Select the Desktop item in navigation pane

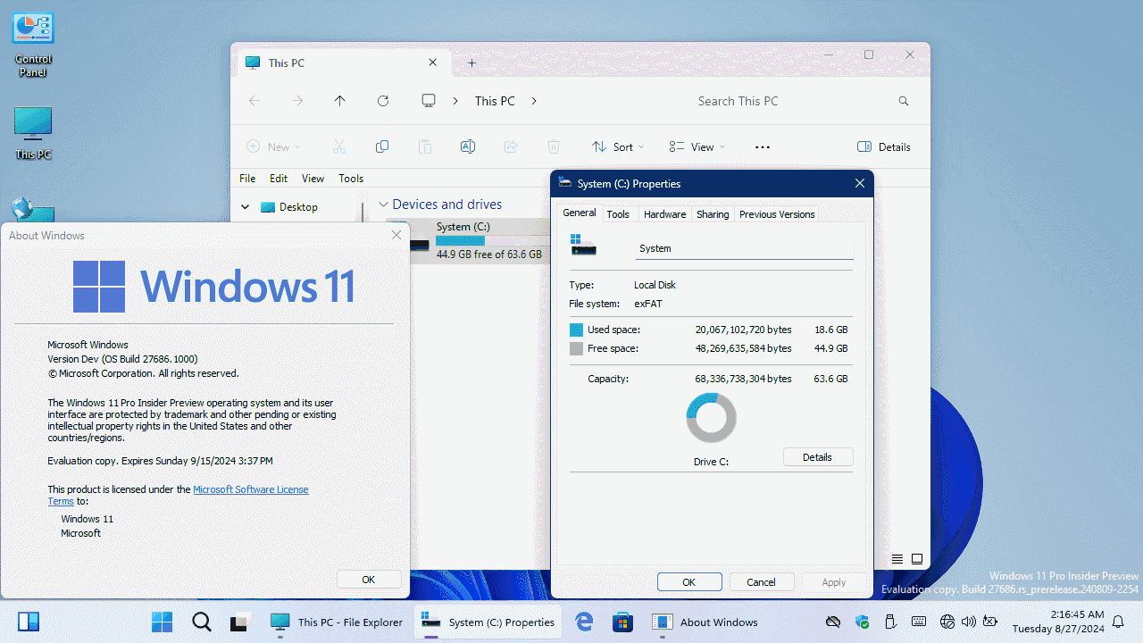[298, 207]
